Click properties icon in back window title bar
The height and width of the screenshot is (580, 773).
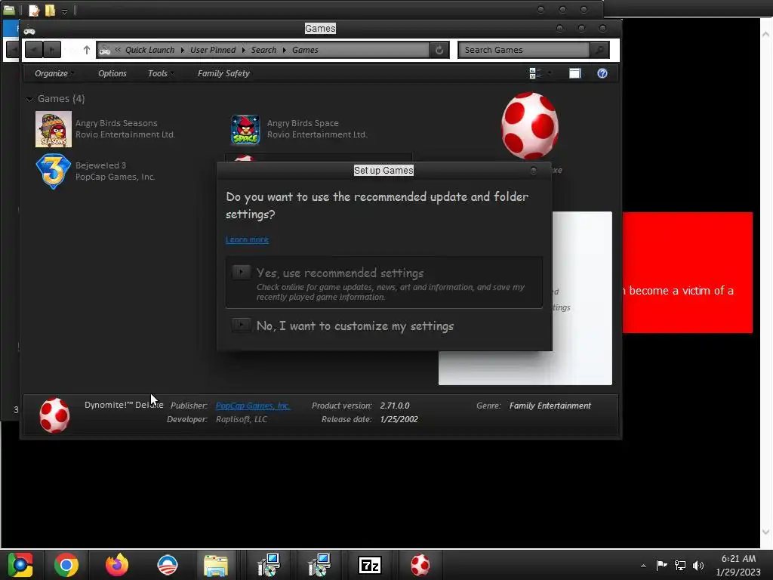pos(33,11)
